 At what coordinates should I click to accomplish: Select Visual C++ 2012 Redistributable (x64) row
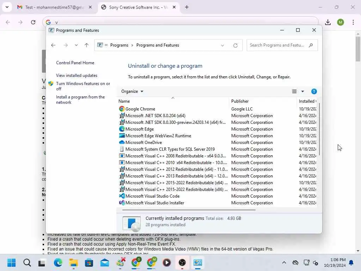[217, 169]
